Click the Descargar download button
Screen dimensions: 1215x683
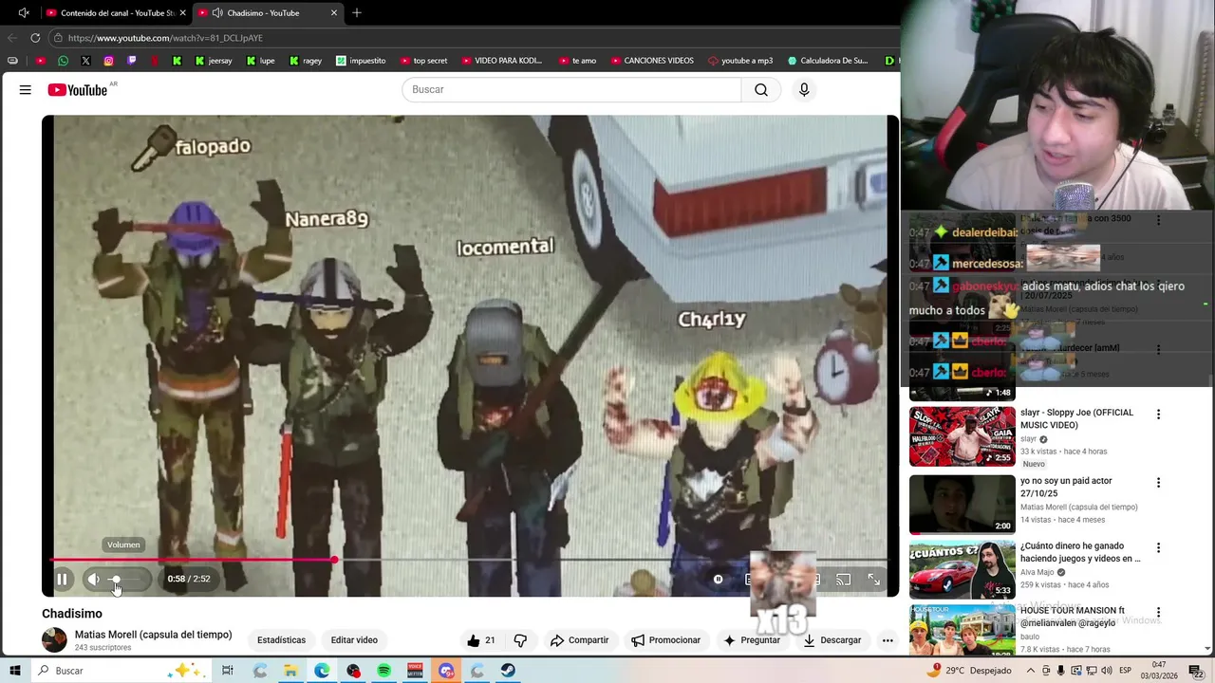coord(832,640)
